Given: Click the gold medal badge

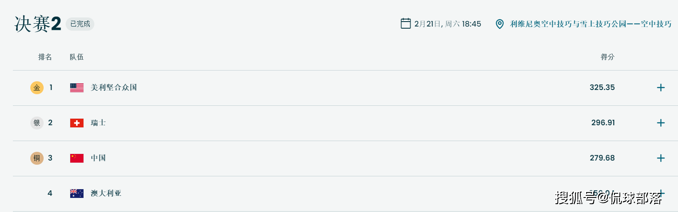Looking at the screenshot, I should [37, 88].
